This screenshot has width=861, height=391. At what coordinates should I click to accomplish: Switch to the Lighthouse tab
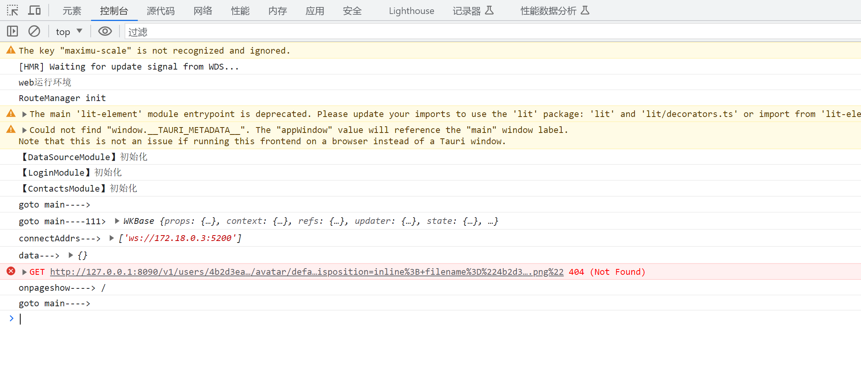[411, 11]
